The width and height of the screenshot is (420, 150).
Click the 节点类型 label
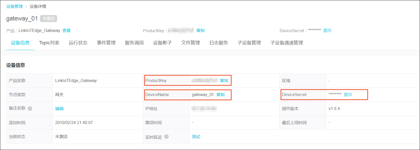point(17,94)
